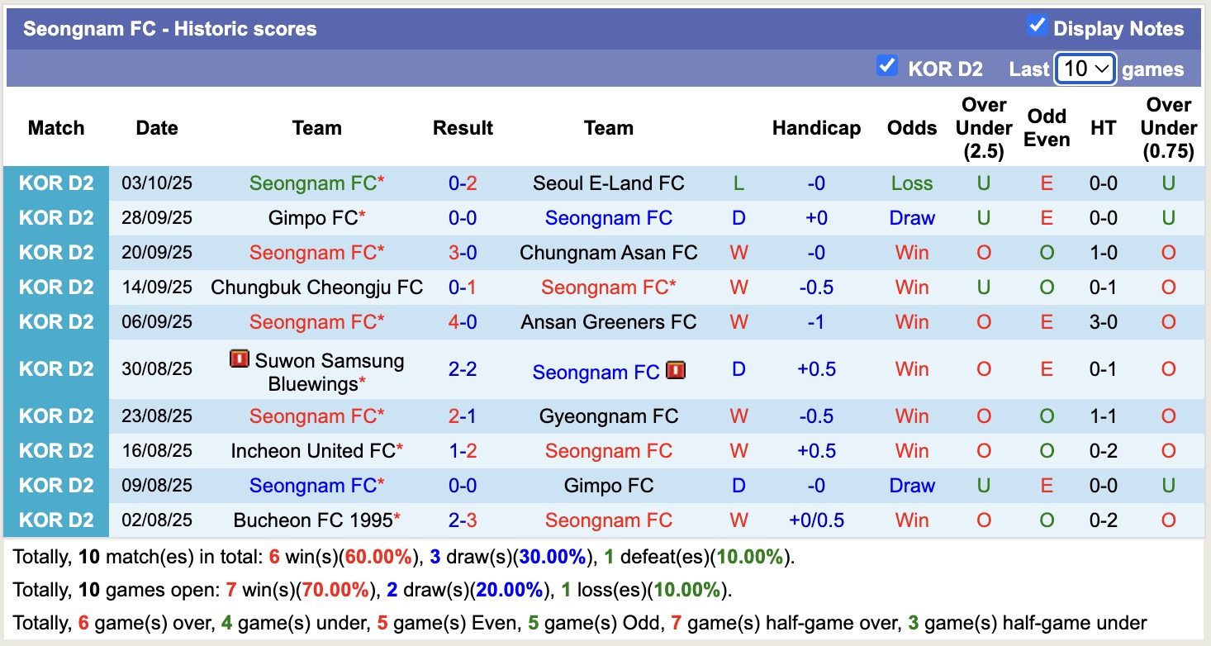Click the KOR D2 badge beside the 30/08/25 match
This screenshot has width=1211, height=646.
(x=55, y=369)
